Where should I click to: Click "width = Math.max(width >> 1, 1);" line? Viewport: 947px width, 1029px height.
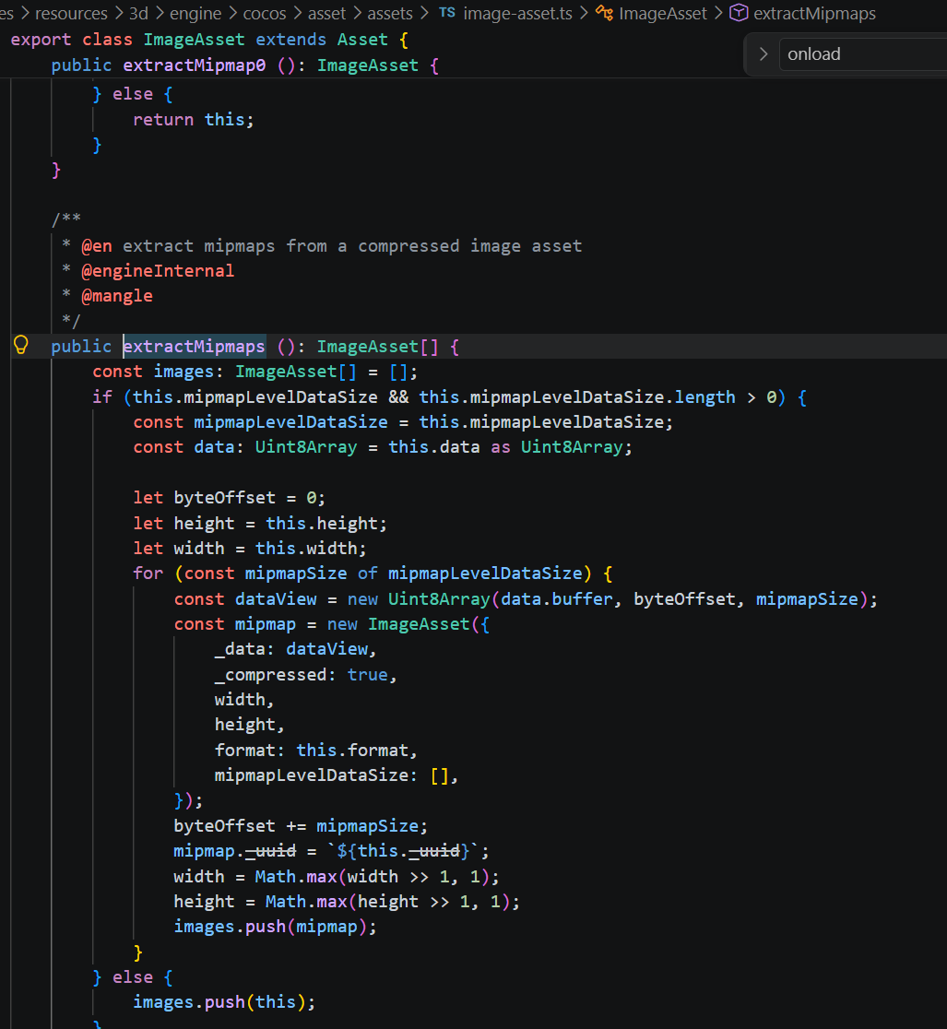pyautogui.click(x=336, y=877)
